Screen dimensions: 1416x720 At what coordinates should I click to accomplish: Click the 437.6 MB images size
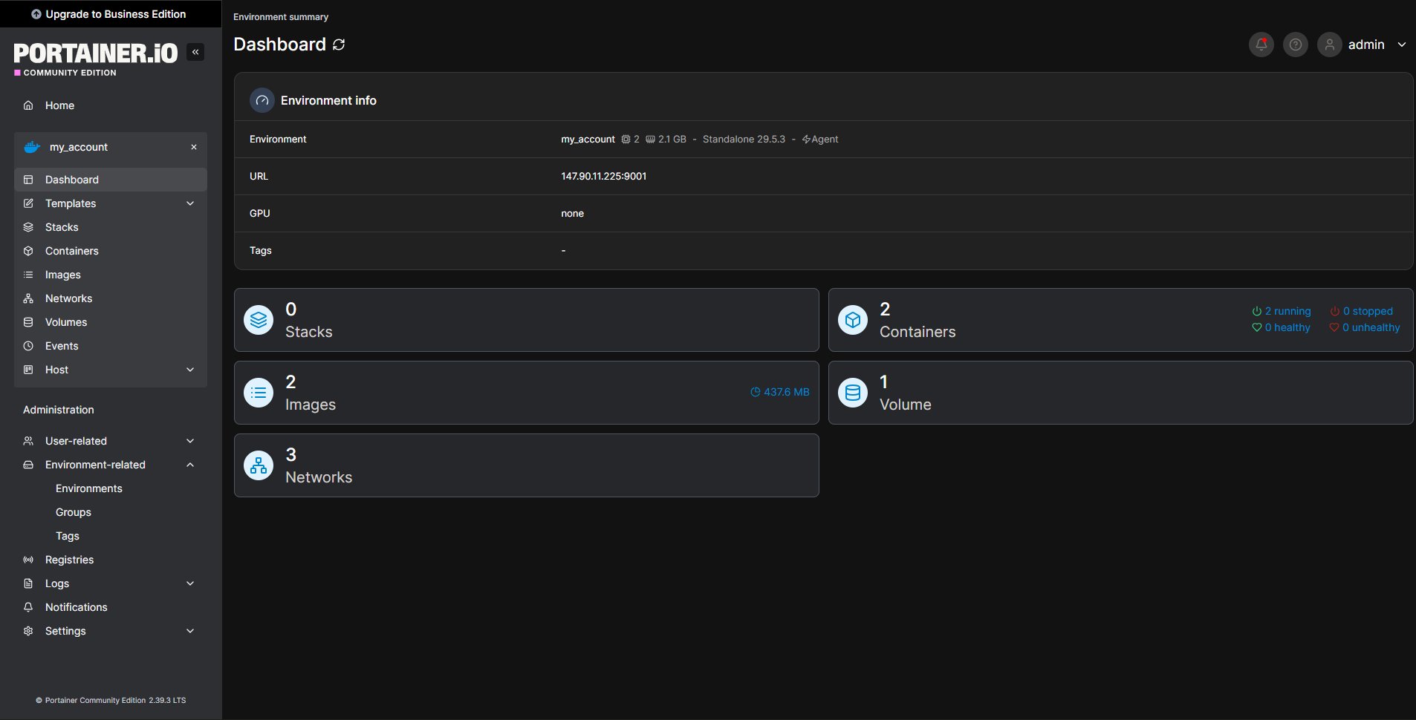click(x=780, y=392)
